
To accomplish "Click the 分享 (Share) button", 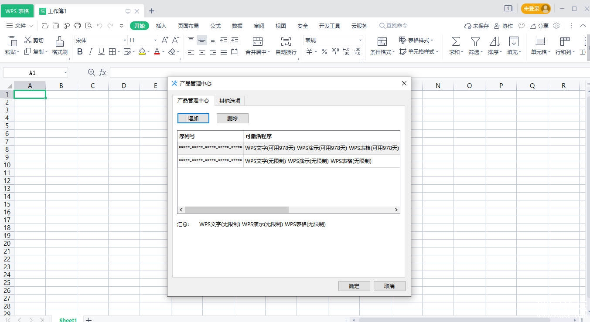I will pos(539,26).
